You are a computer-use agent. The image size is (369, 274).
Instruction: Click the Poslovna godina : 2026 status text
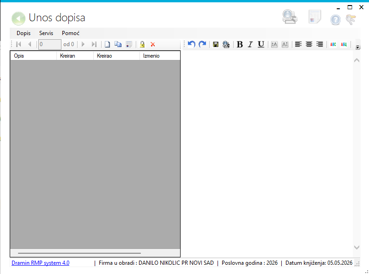click(250, 263)
